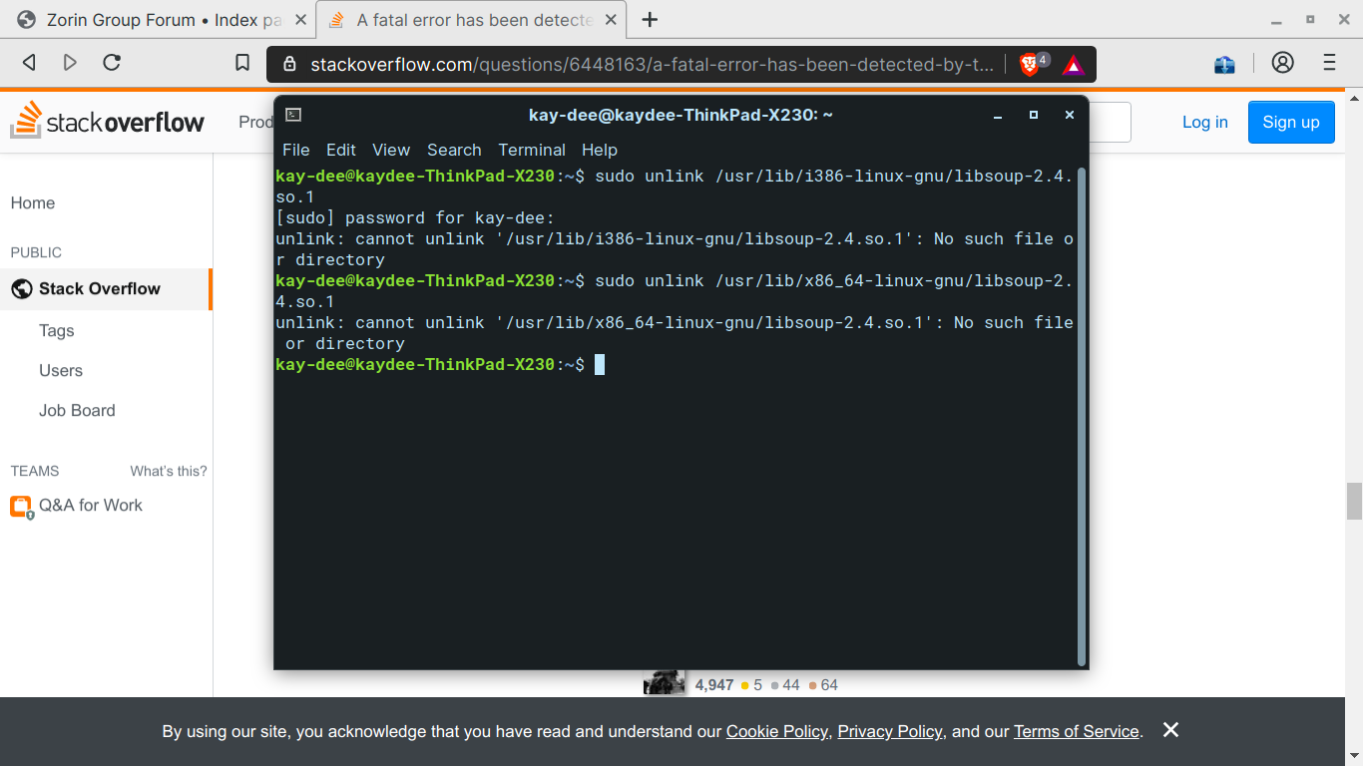Click the Sign up button
This screenshot has height=766, width=1363.
tap(1290, 122)
